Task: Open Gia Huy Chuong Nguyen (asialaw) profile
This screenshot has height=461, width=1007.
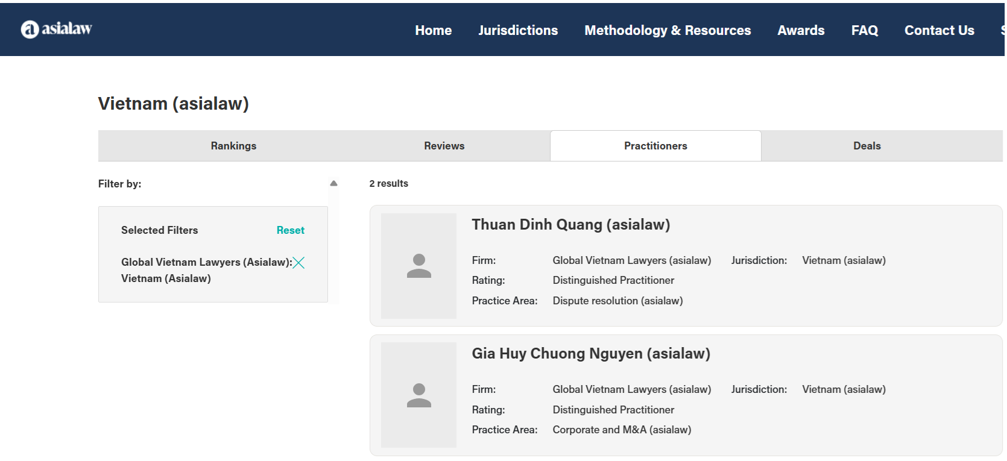Action: click(x=591, y=354)
